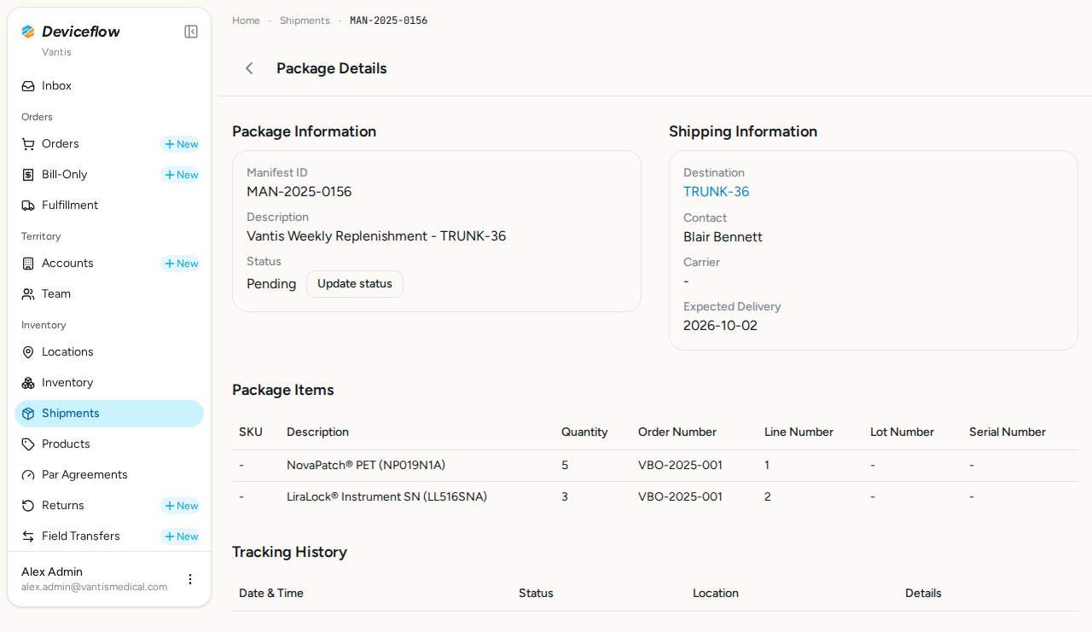This screenshot has height=632, width=1092.
Task: Click the Serial Number column header
Action: coord(1008,432)
